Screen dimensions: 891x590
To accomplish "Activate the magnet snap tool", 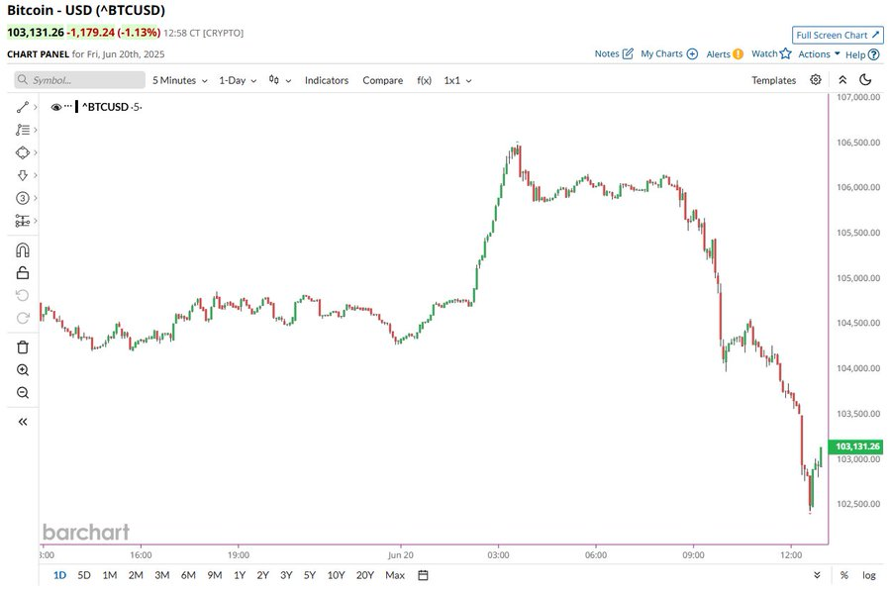I will (23, 250).
